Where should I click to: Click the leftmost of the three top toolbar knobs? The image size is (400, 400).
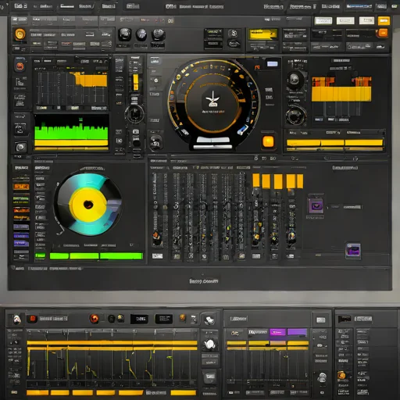125,34
